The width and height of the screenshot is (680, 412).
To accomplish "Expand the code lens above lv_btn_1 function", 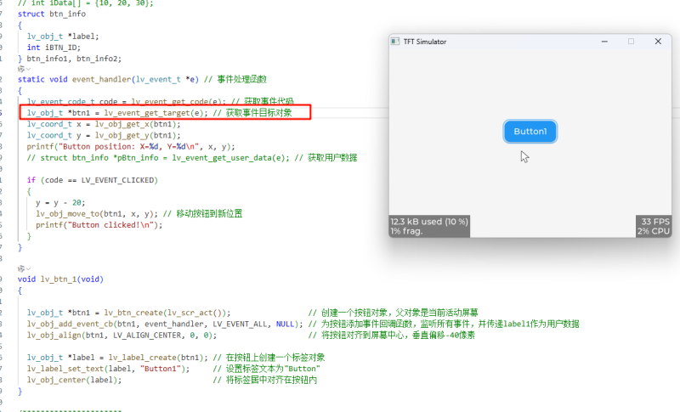I will [x=23, y=268].
